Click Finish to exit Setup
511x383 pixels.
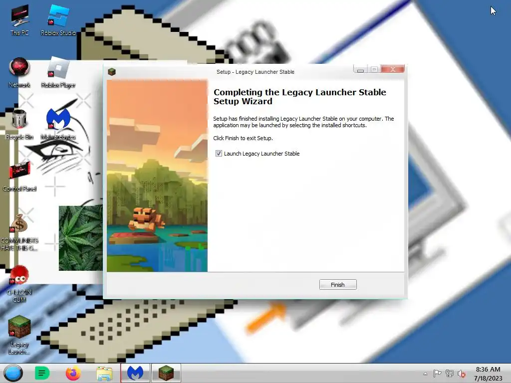point(338,285)
